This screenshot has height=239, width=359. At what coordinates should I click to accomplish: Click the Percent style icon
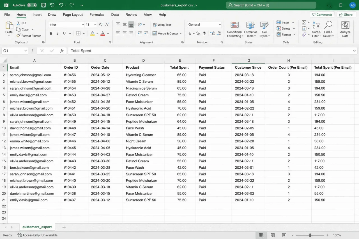click(x=198, y=33)
